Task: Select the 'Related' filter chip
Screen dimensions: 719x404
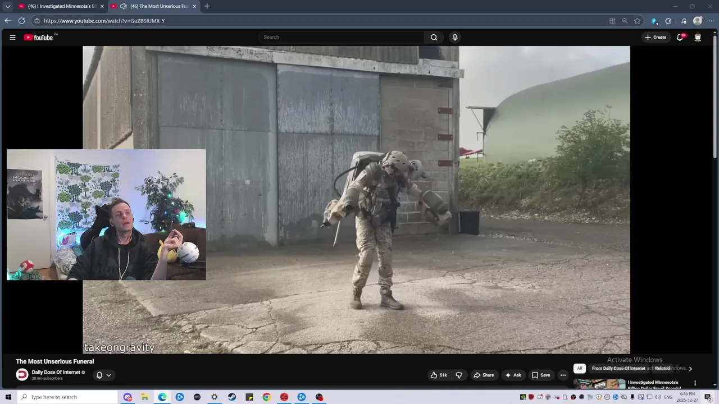Action: click(x=662, y=368)
